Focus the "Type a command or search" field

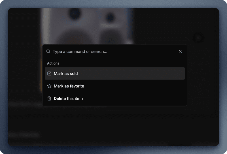[113, 52]
